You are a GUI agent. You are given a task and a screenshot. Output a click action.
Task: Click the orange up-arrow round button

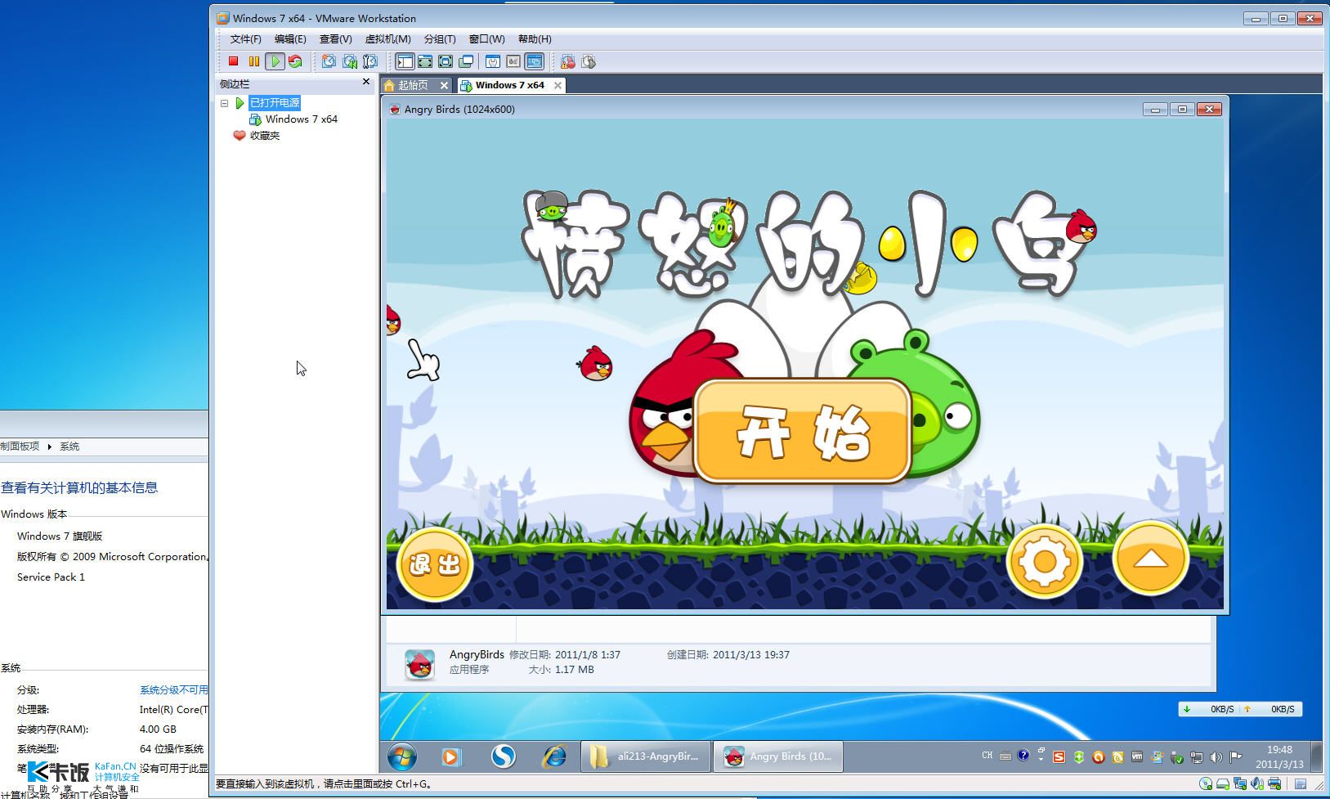click(1150, 559)
